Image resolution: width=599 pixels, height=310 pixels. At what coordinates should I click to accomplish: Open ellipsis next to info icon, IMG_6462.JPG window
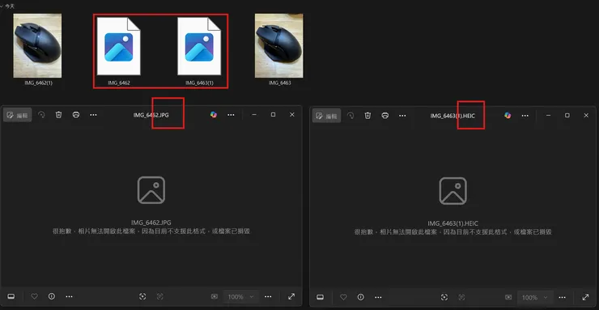69,296
